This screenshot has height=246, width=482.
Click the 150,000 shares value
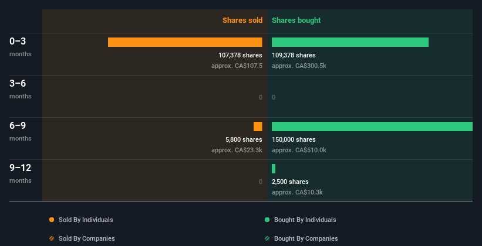(294, 139)
